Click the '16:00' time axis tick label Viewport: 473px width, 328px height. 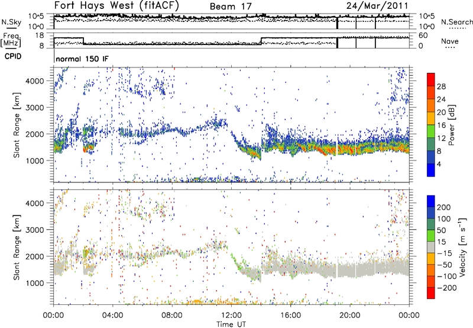(x=290, y=316)
